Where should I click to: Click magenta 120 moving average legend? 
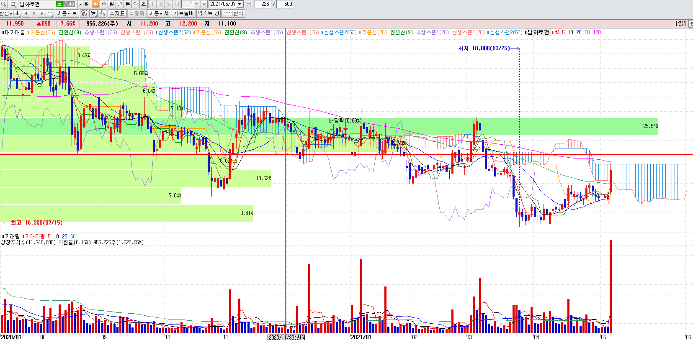tap(597, 32)
